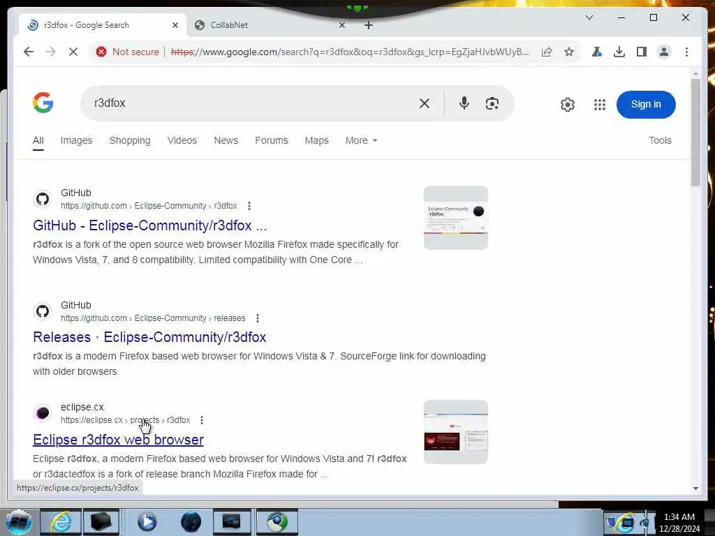Viewport: 715px width, 536px height.
Task: Go back with the browser back arrow
Action: point(29,52)
